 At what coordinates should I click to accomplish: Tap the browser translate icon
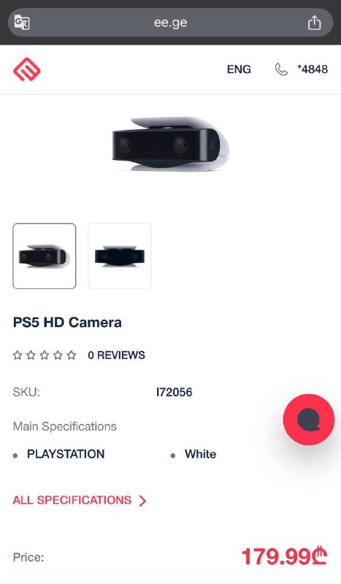coord(22,23)
